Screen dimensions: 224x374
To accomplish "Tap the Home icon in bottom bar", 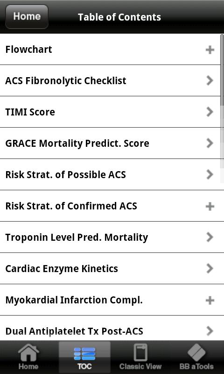I will [x=28, y=352].
